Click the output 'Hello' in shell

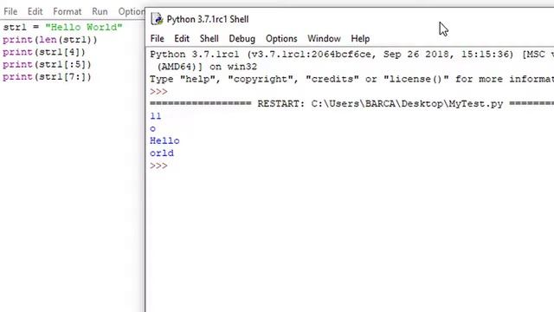[x=164, y=140]
